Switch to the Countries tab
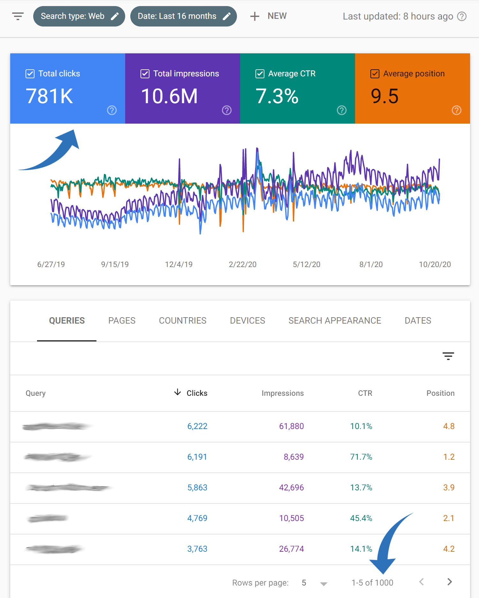479x598 pixels. [183, 321]
